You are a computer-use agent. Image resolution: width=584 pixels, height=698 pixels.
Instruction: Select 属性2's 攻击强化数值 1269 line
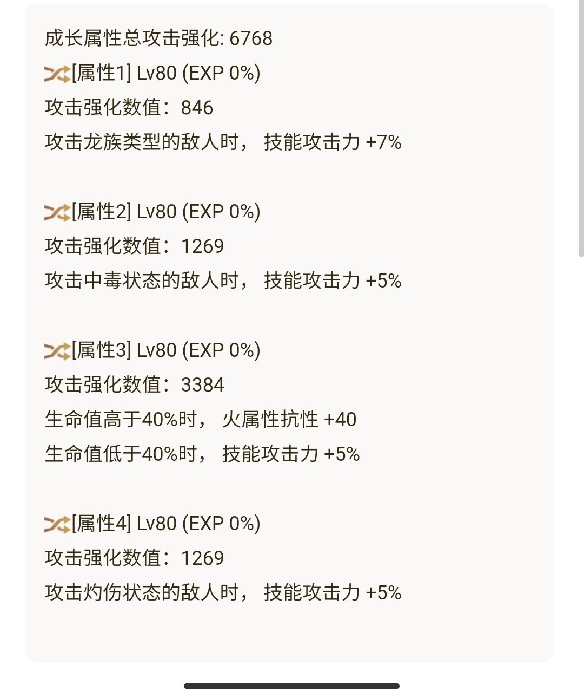[134, 246]
